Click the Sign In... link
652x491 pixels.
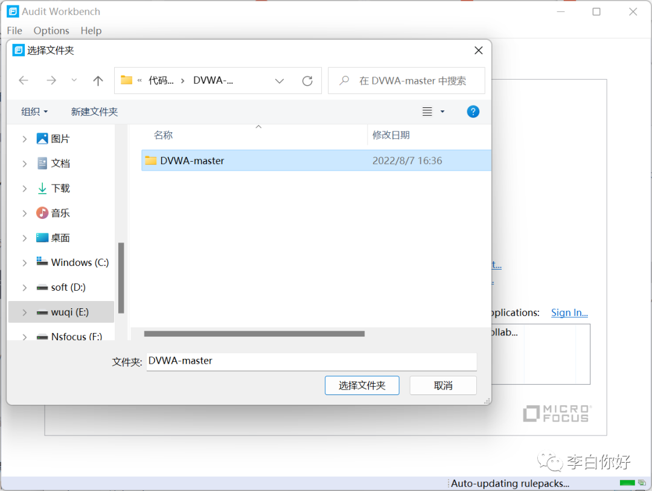569,312
